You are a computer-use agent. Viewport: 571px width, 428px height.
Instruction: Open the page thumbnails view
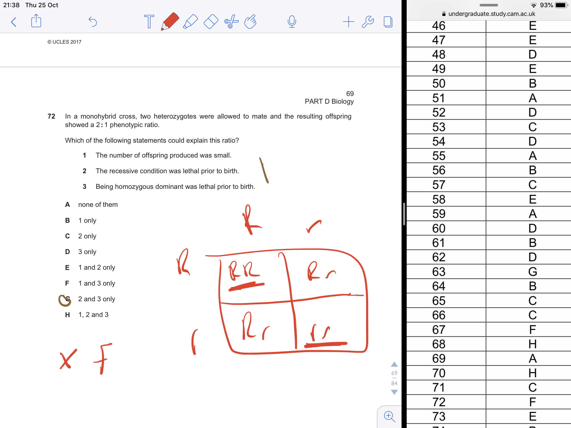(388, 22)
